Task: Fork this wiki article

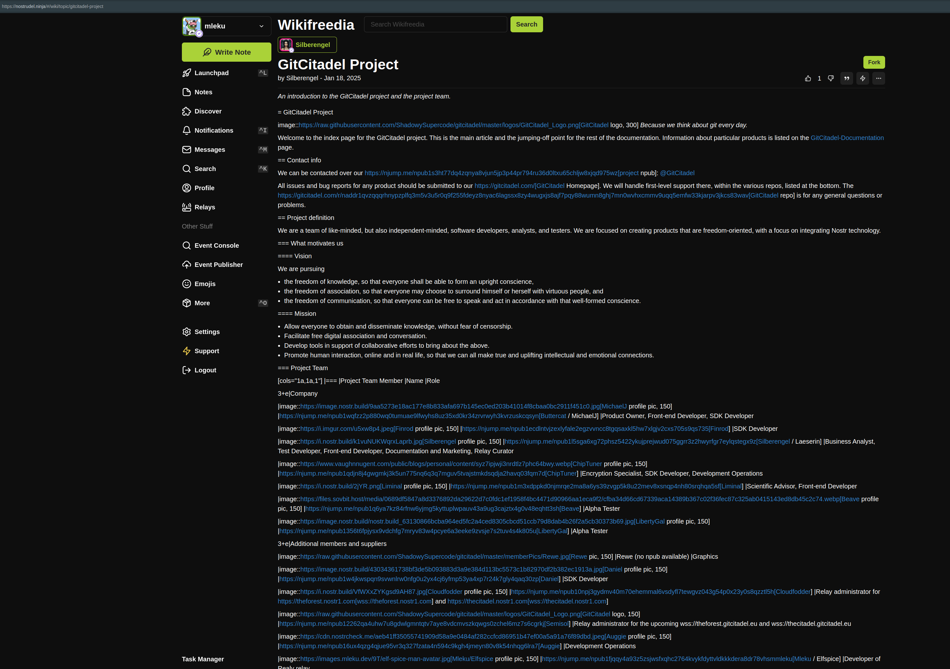Action: (874, 62)
